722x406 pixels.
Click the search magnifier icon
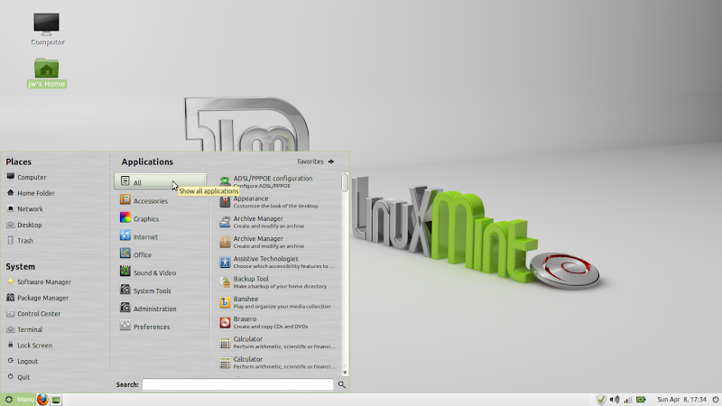pos(342,384)
